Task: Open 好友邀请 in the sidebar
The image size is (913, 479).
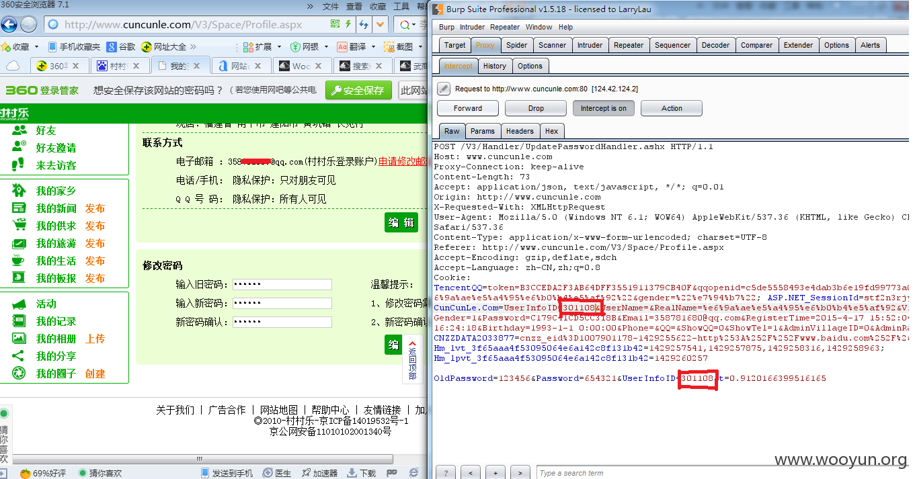Action: point(56,148)
